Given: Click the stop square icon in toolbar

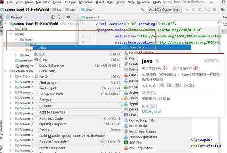Looking at the screenshot, I should coord(214,10).
